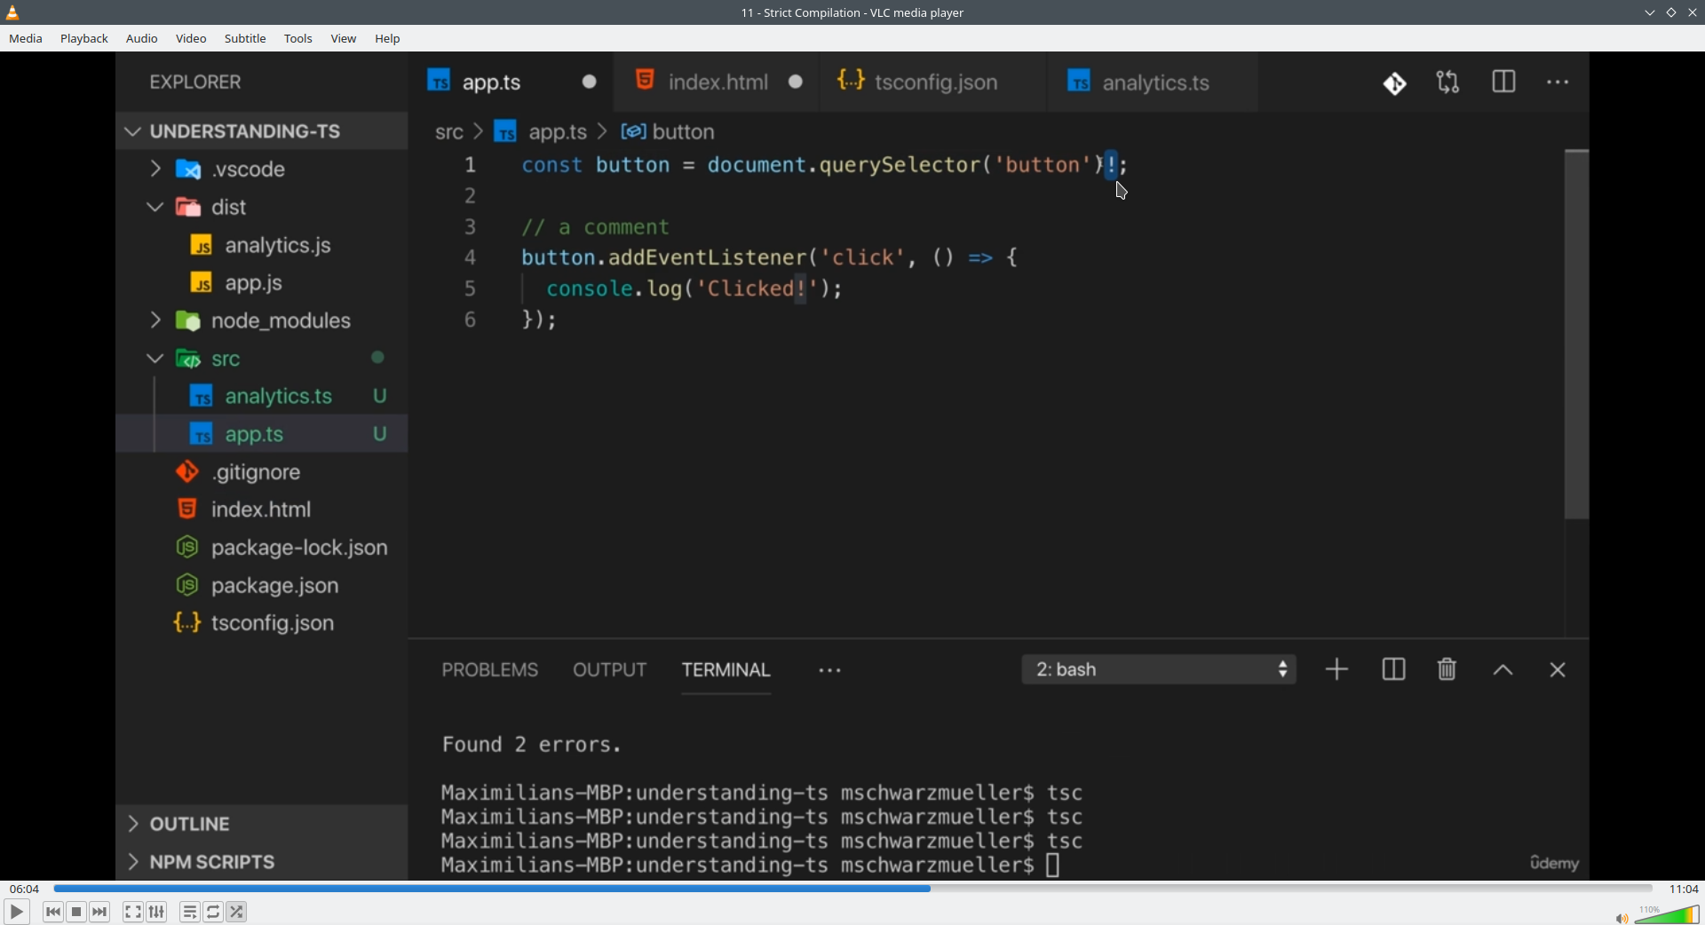
Task: Open analytics.js in the dist folder
Action: tap(262, 245)
